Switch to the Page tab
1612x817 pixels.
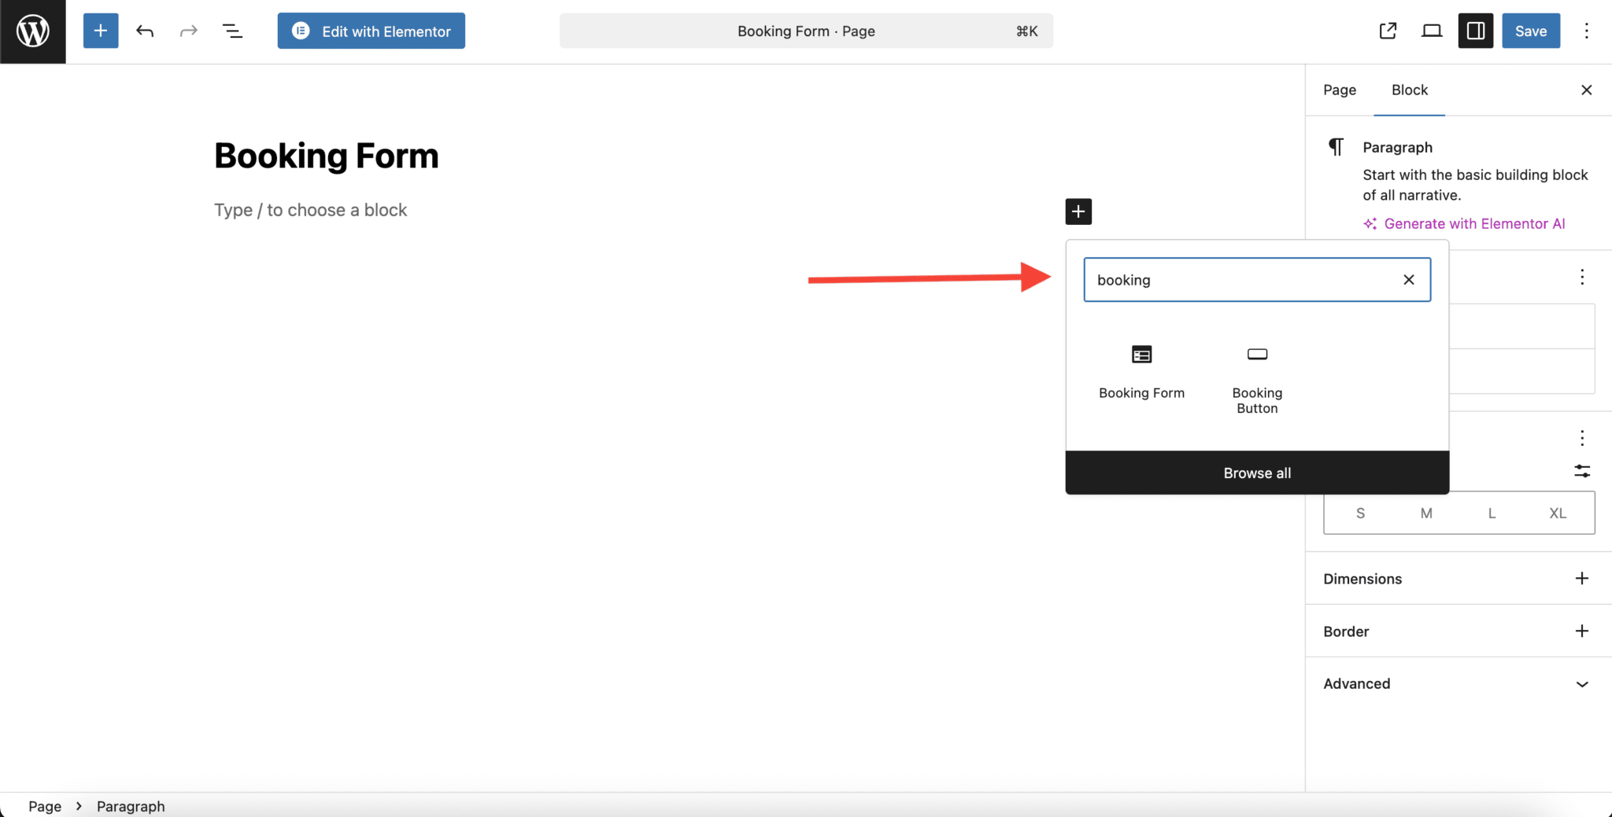1339,90
